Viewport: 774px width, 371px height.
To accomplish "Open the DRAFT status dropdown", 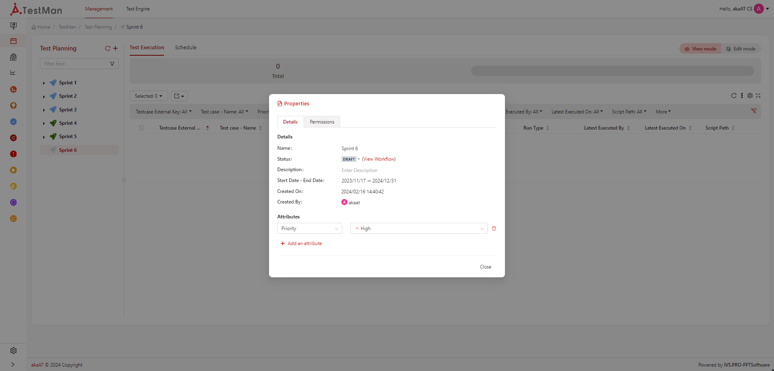I will click(x=351, y=159).
